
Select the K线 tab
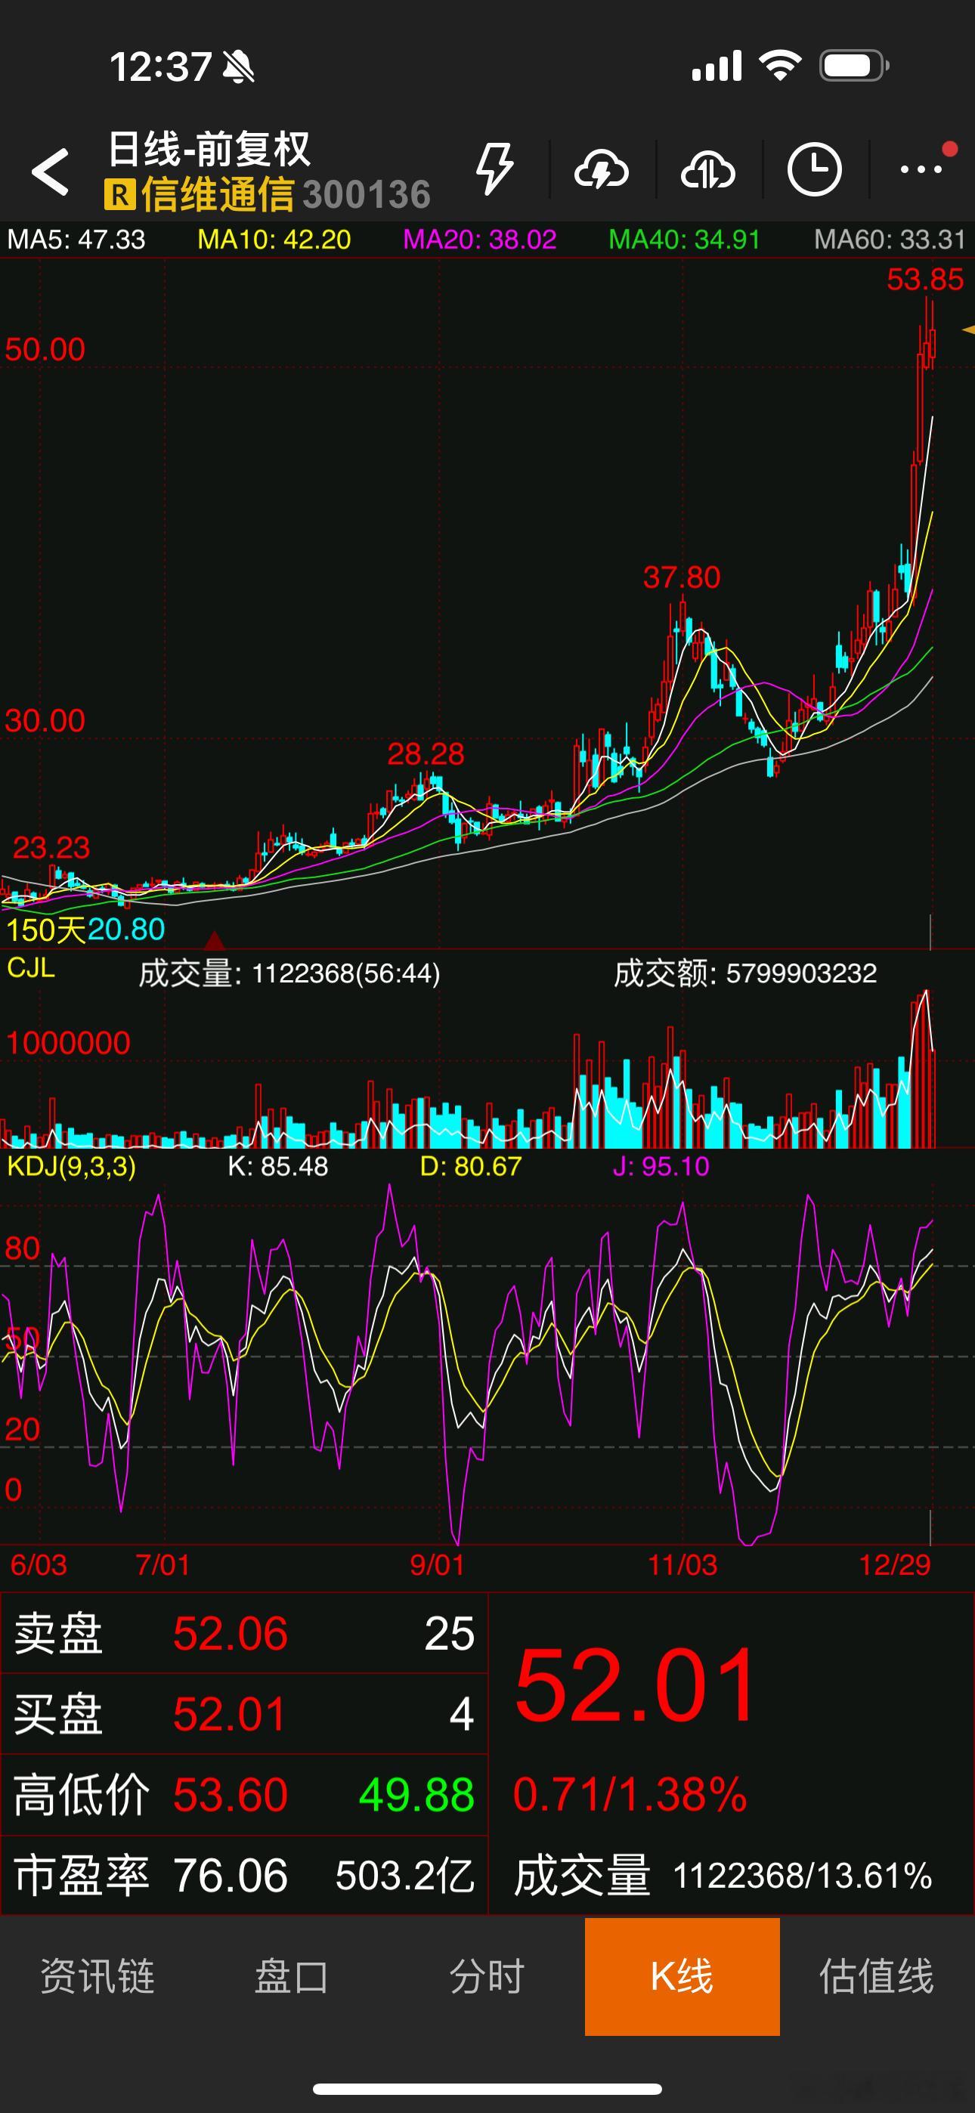tap(682, 1976)
